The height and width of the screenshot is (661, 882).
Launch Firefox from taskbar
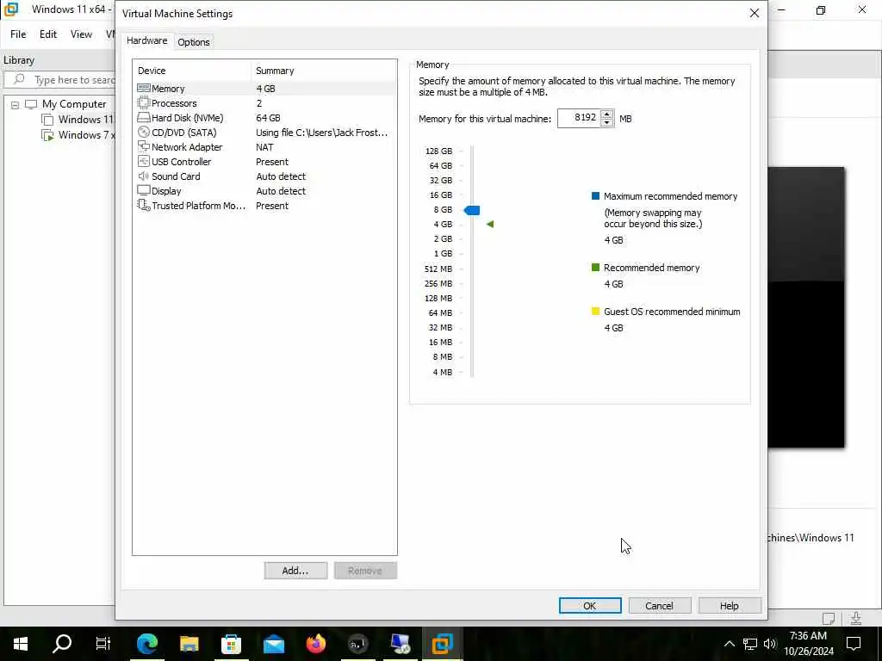[x=316, y=644]
